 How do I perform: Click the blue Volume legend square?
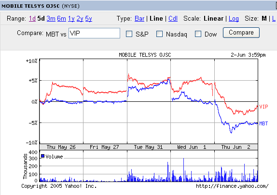[42, 156]
